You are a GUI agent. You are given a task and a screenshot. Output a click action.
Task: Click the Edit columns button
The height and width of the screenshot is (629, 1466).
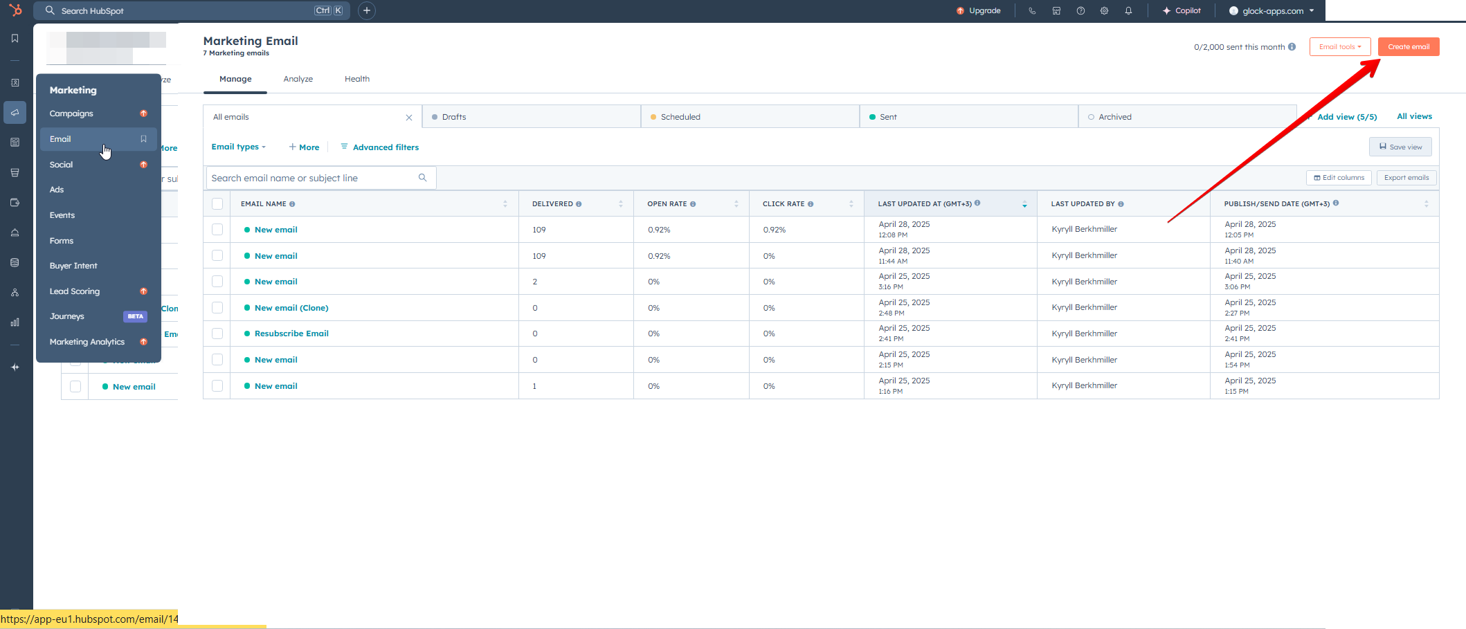[x=1339, y=178]
